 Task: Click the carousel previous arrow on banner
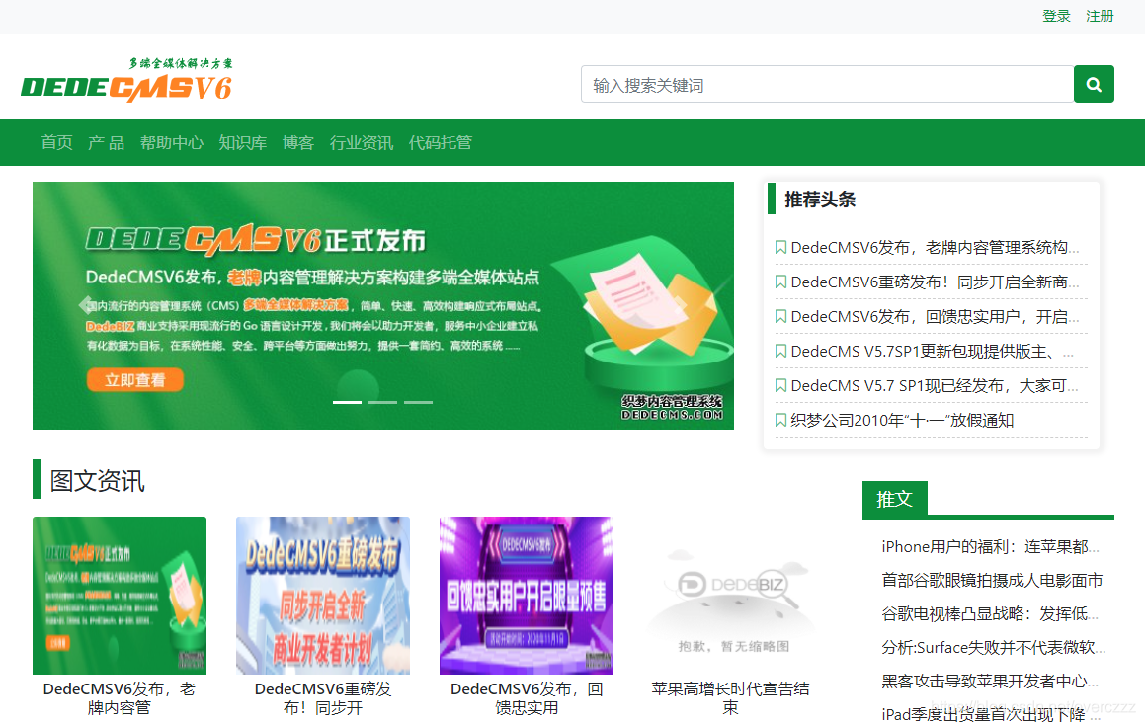pyautogui.click(x=86, y=305)
